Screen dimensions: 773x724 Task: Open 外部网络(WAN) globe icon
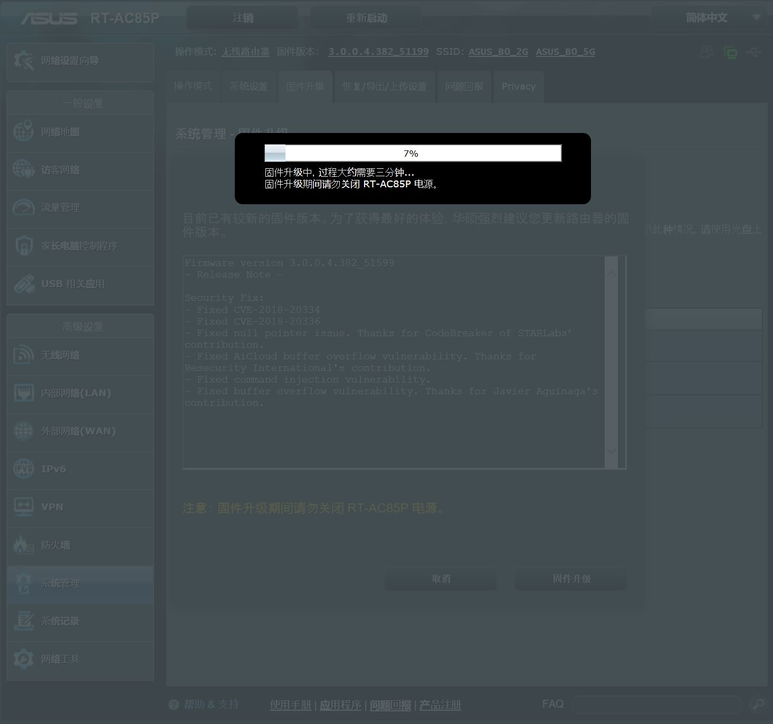24,431
